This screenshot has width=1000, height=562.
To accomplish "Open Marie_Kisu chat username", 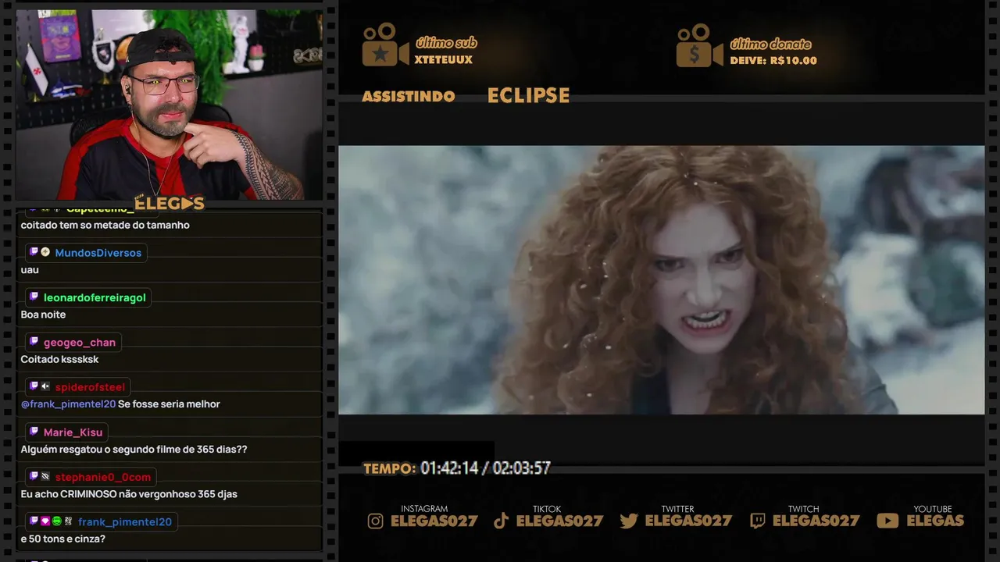I will 73,432.
